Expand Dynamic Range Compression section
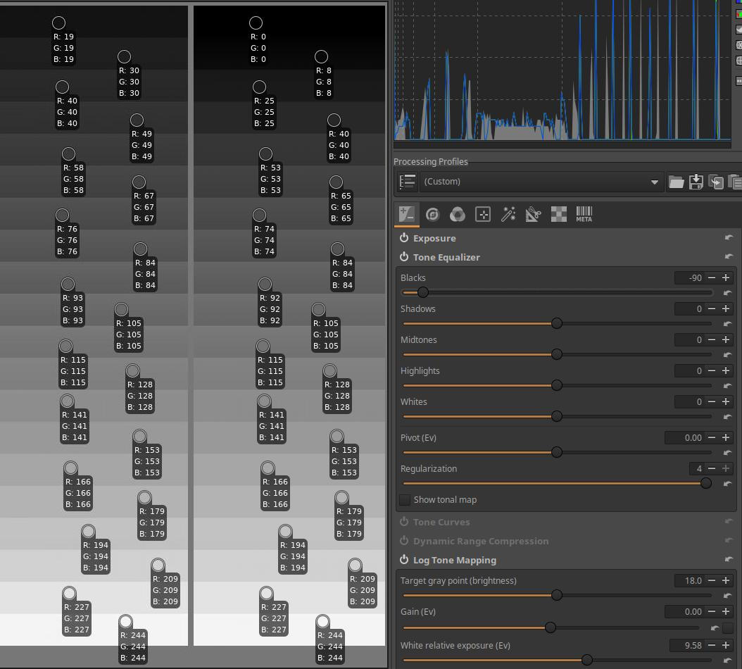742x669 pixels. pyautogui.click(x=480, y=541)
